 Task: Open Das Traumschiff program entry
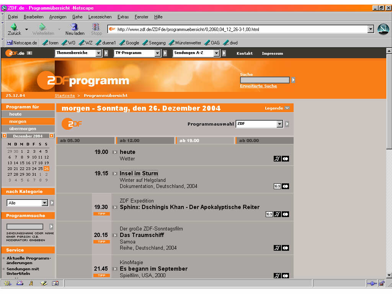click(142, 235)
